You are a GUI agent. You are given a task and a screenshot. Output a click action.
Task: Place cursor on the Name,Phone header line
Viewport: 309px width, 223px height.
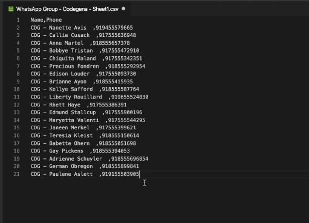point(46,20)
